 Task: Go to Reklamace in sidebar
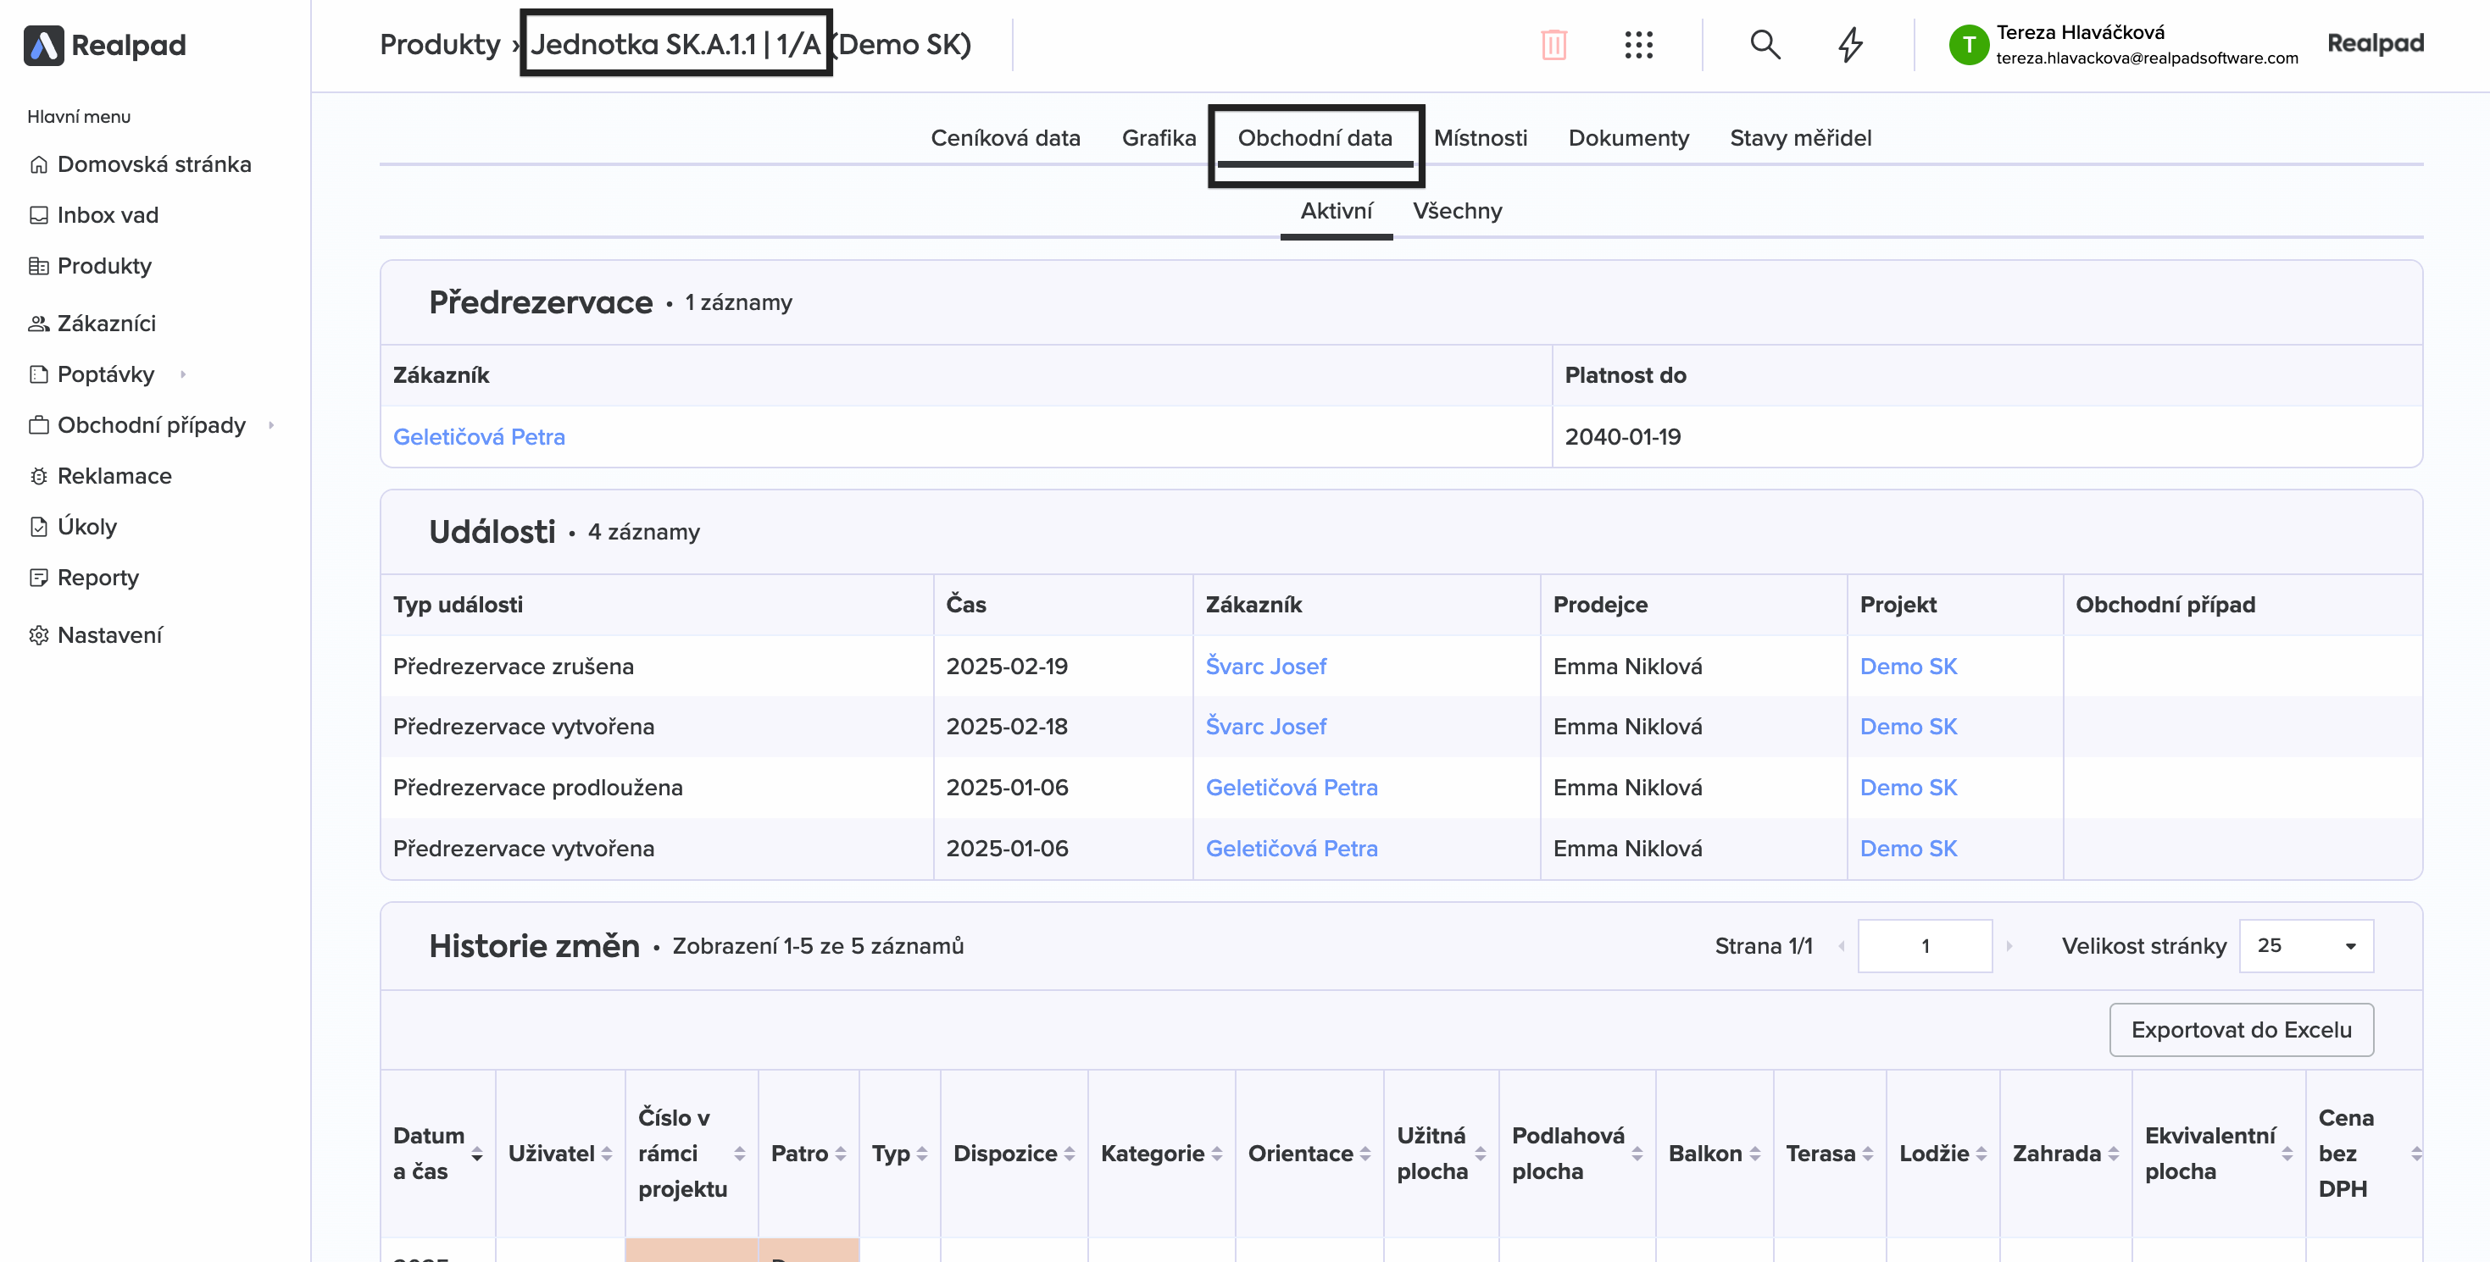[x=114, y=476]
